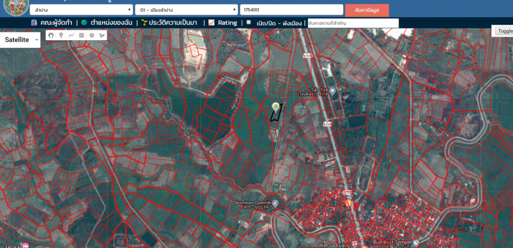The width and height of the screenshot is (513, 248).
Task: Click the orange restaurant marker in the village
Action: 348,204
